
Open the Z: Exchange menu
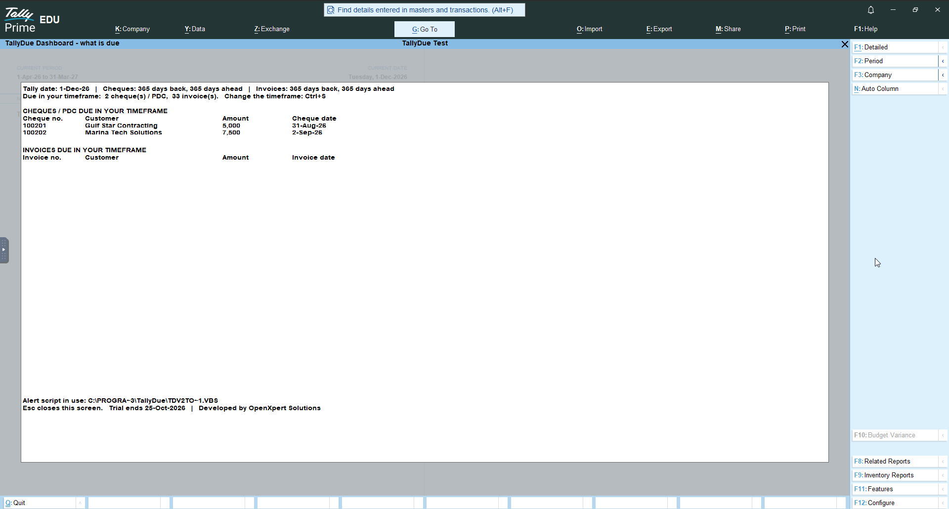[x=272, y=29]
